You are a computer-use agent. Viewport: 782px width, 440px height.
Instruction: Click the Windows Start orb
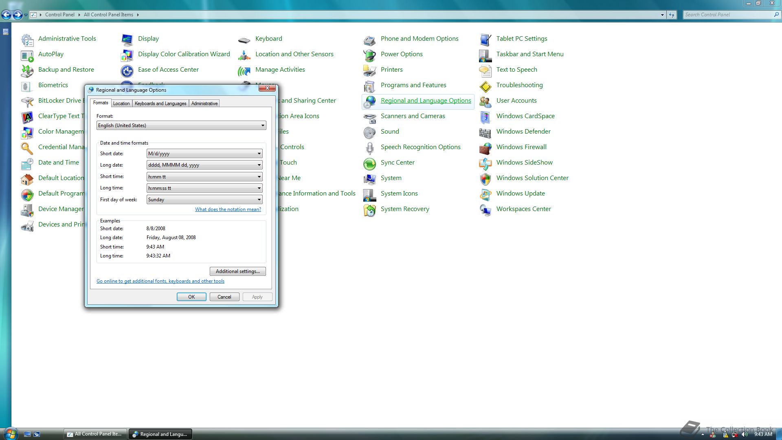click(10, 433)
